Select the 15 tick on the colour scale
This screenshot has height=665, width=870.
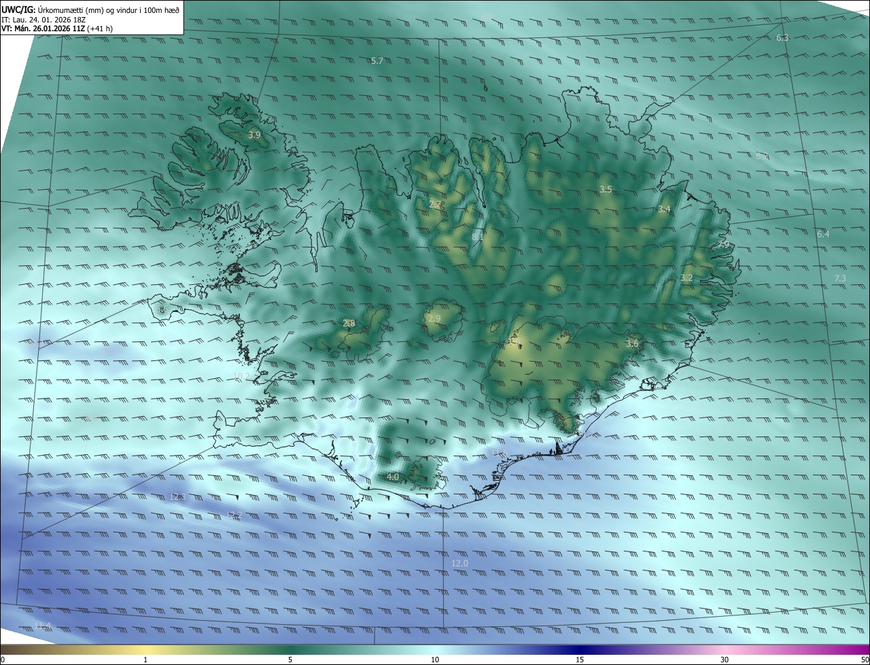(x=580, y=660)
